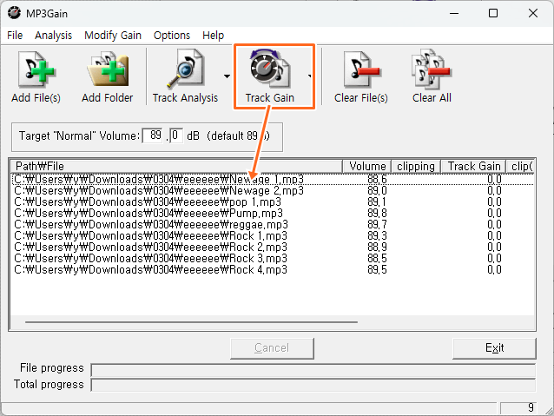
Task: Select the Rock 3.mp3 row
Action: pos(273,258)
